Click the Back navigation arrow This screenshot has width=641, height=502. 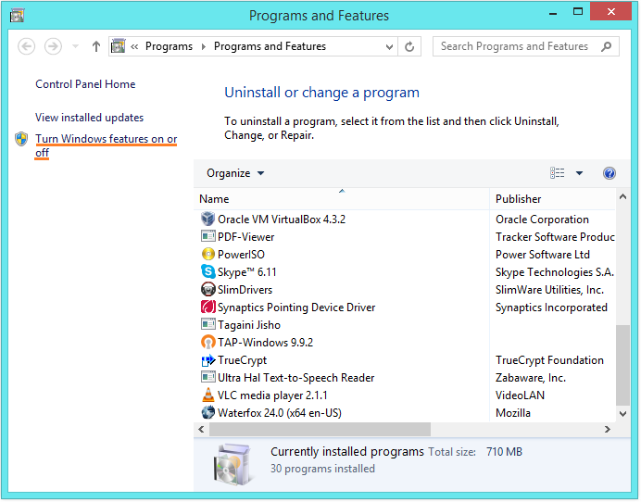27,46
